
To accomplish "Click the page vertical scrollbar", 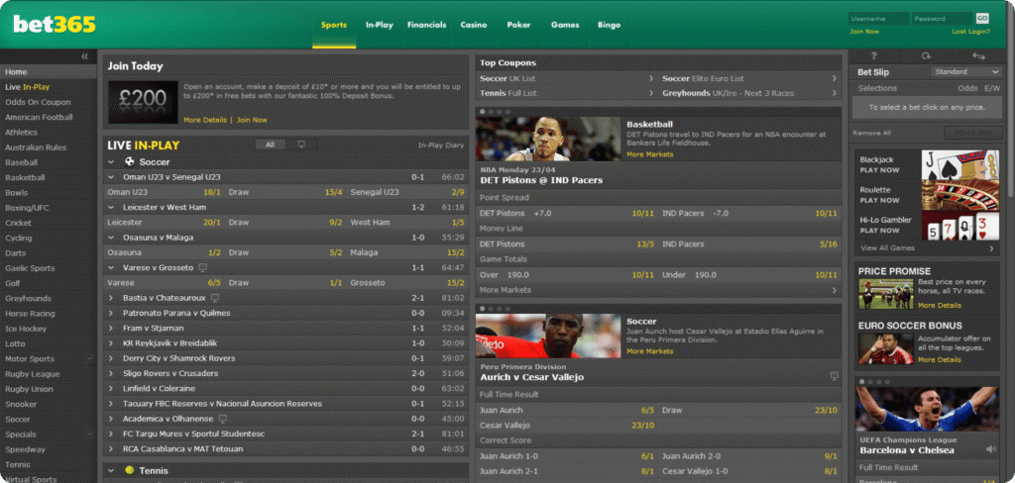I will coord(1010,123).
